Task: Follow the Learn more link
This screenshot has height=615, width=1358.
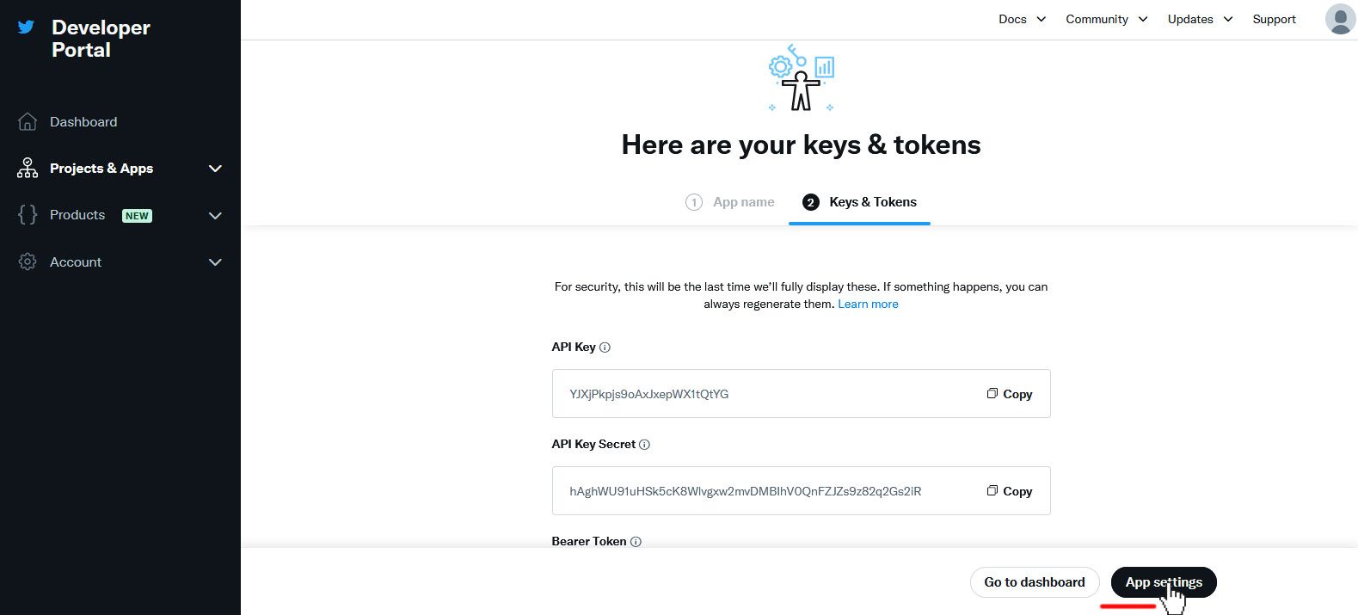Action: point(868,304)
